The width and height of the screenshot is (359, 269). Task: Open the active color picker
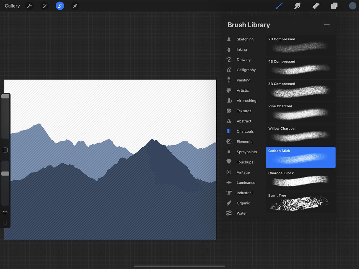pyautogui.click(x=353, y=6)
